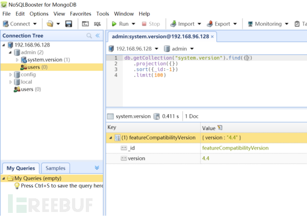Expand the config database node
The width and height of the screenshot is (307, 216).
pyautogui.click(x=10, y=75)
